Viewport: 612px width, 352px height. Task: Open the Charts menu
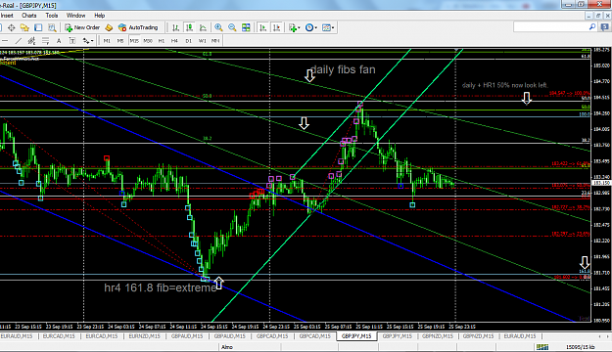[28, 16]
